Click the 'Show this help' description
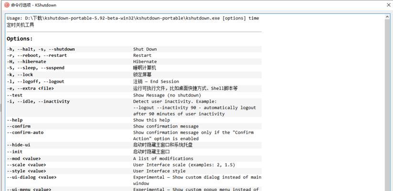Viewport: 393px width, 191px height. 151,120
